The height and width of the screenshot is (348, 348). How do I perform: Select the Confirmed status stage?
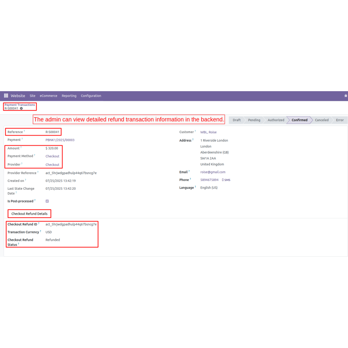click(299, 120)
